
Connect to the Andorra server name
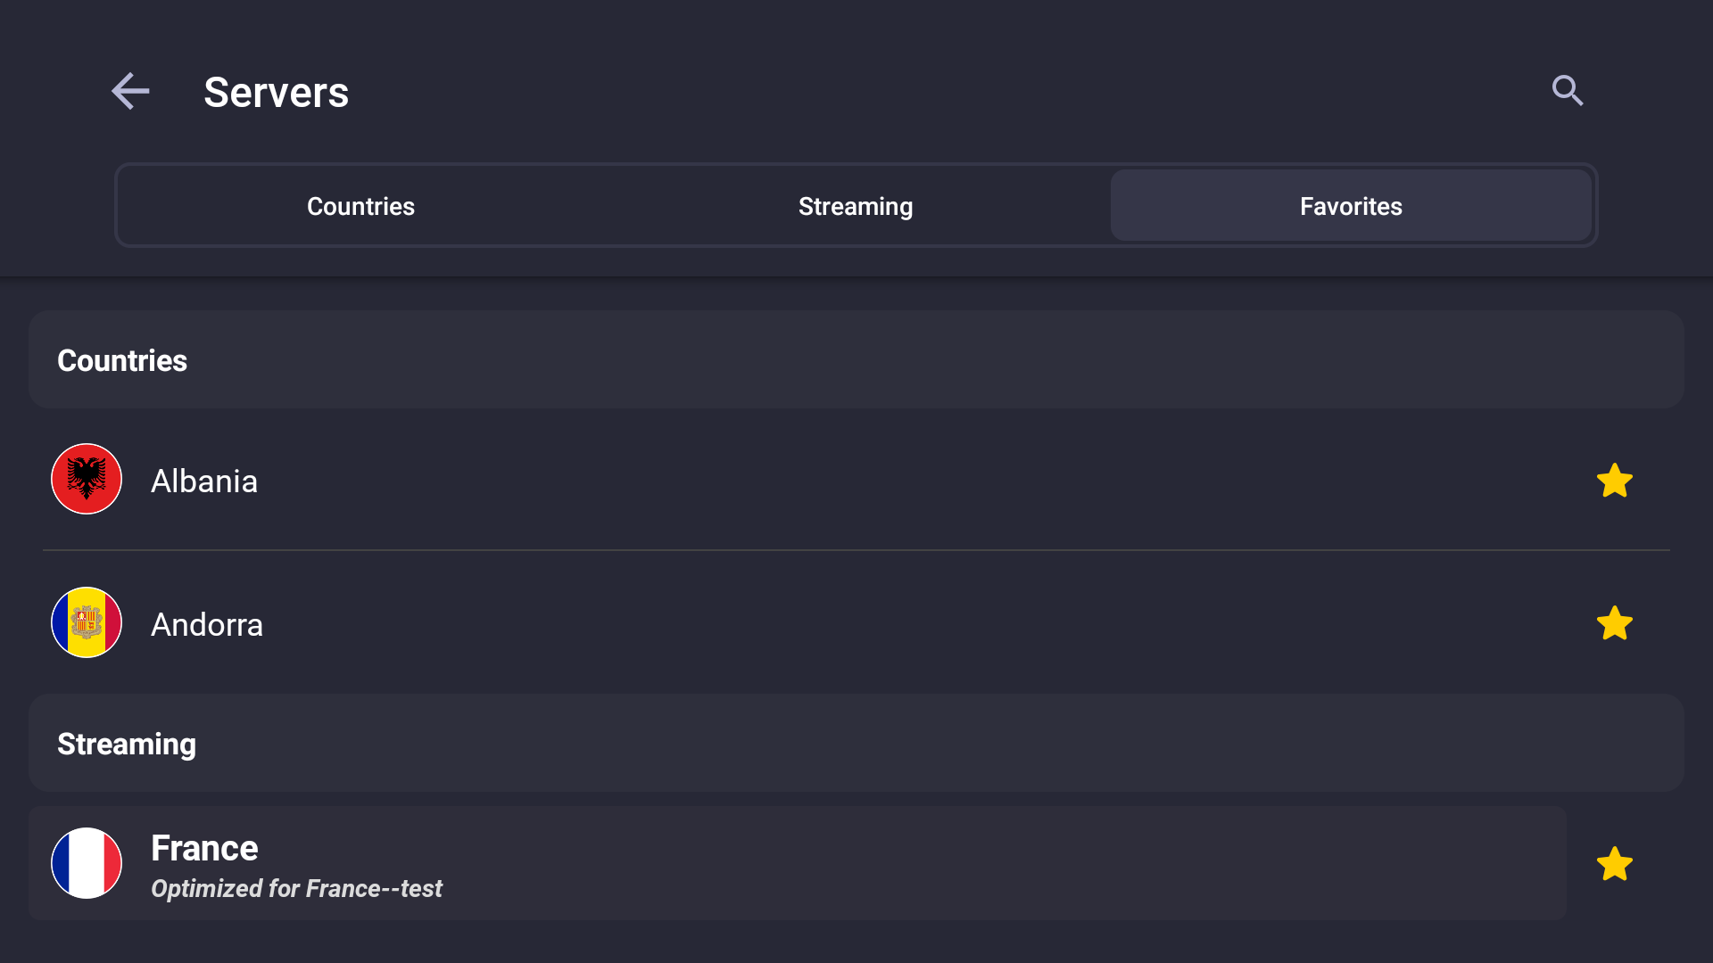207,624
